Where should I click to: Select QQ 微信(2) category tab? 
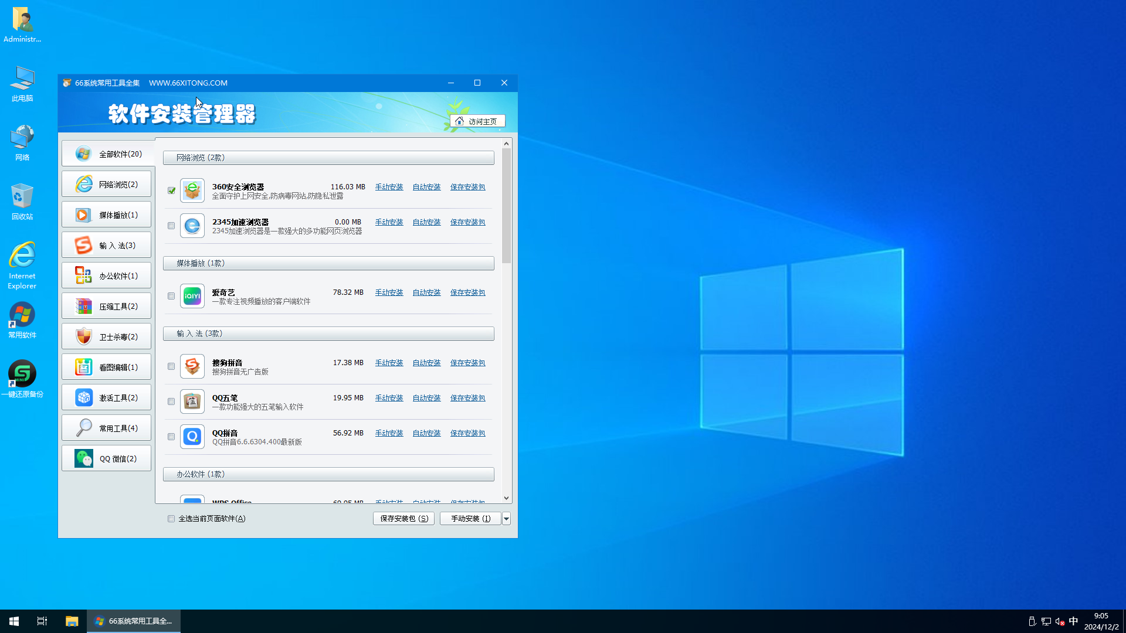[106, 458]
